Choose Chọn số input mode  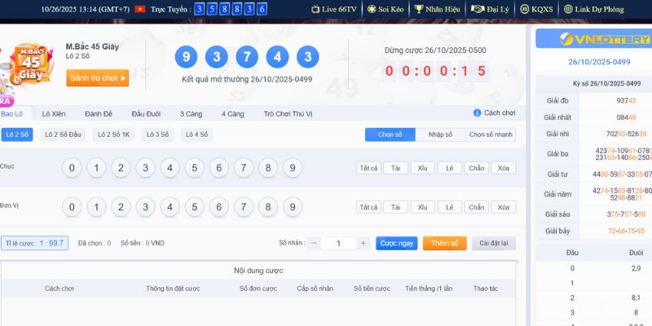(390, 134)
